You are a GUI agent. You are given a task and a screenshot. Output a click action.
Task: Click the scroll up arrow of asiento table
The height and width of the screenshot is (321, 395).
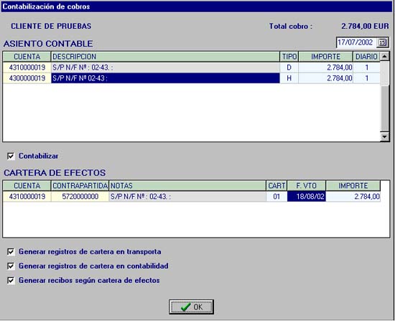coord(384,56)
